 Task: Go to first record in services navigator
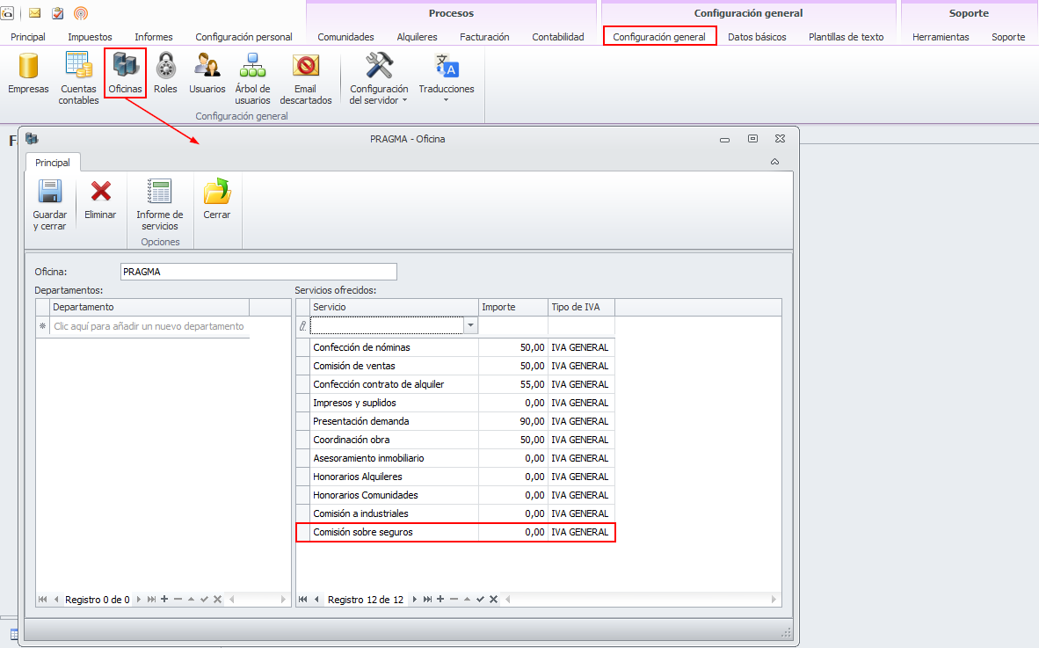tap(302, 599)
